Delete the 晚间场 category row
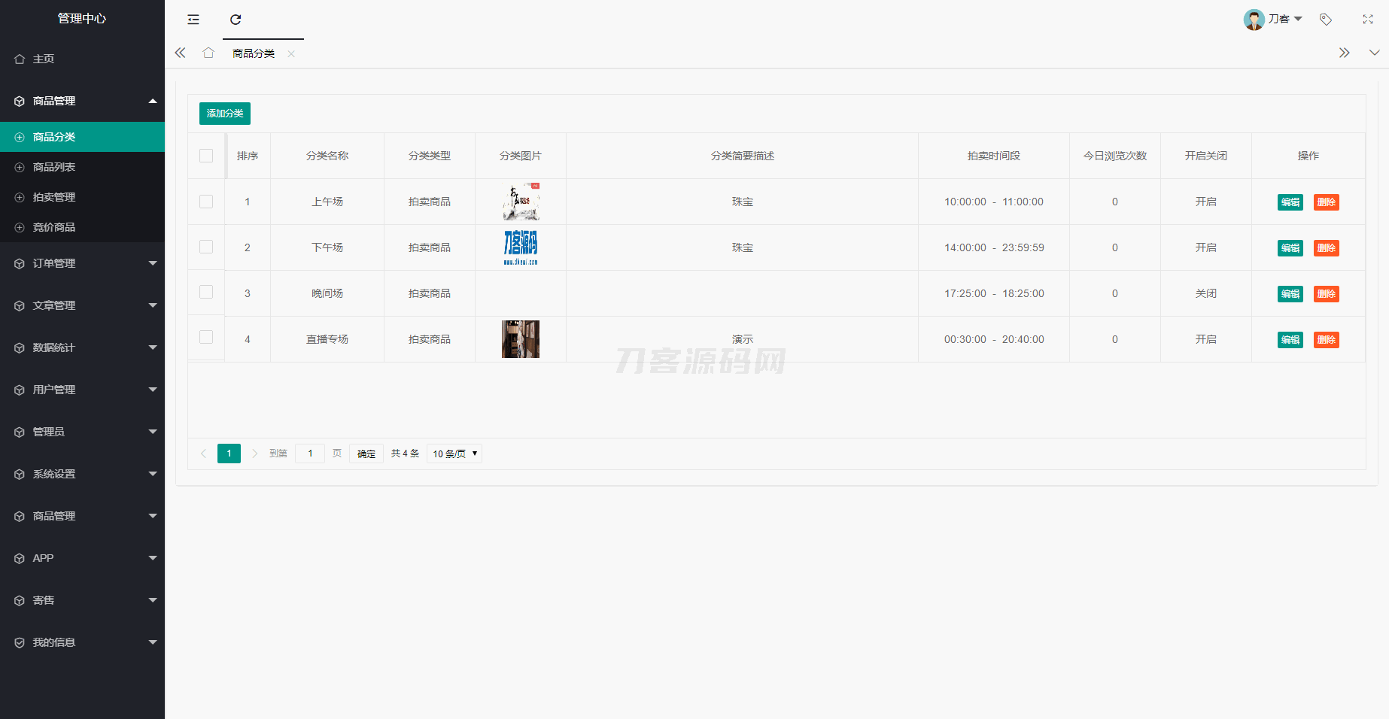1389x719 pixels. [1326, 294]
